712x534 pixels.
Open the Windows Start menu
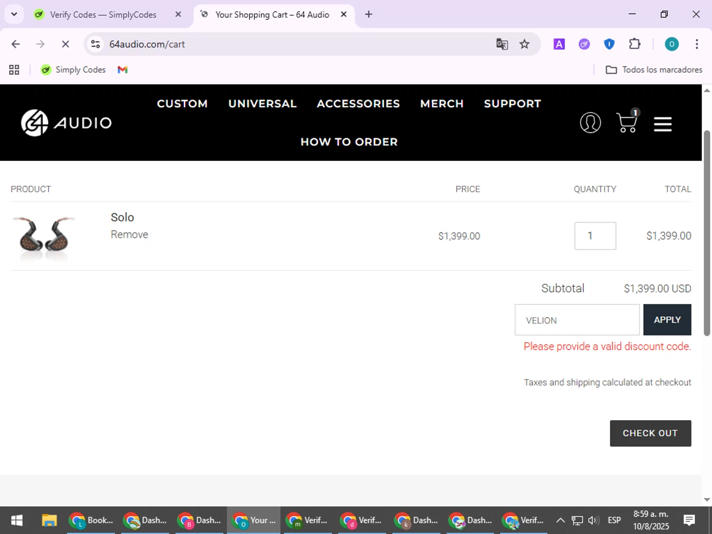[x=17, y=520]
